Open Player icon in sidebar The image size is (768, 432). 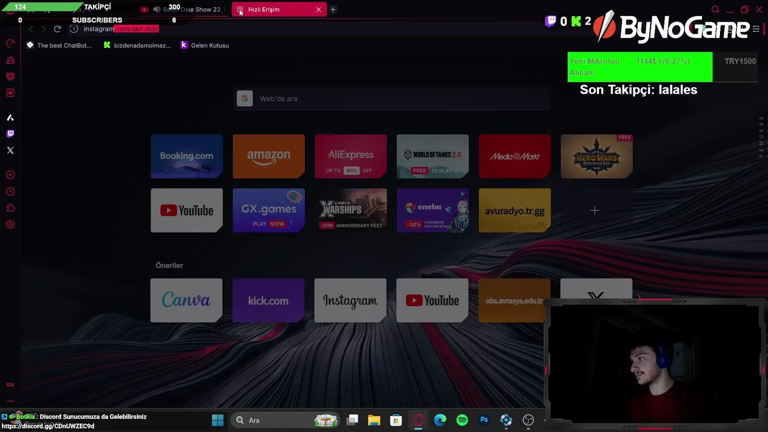coord(10,175)
